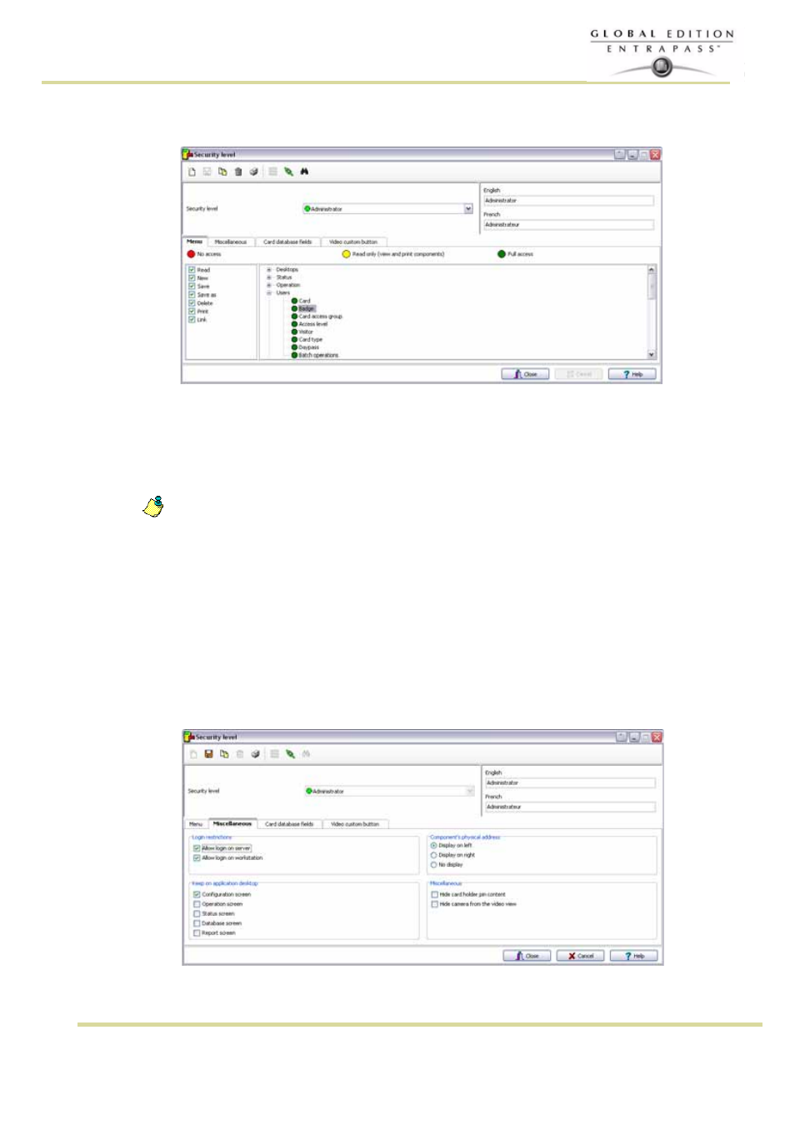This screenshot has height=1125, width=795.
Task: Open Card database fields tab in the Miscellaneous-tab window
Action: 289,824
